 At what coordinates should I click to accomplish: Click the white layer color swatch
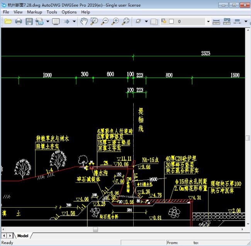click(x=171, y=22)
